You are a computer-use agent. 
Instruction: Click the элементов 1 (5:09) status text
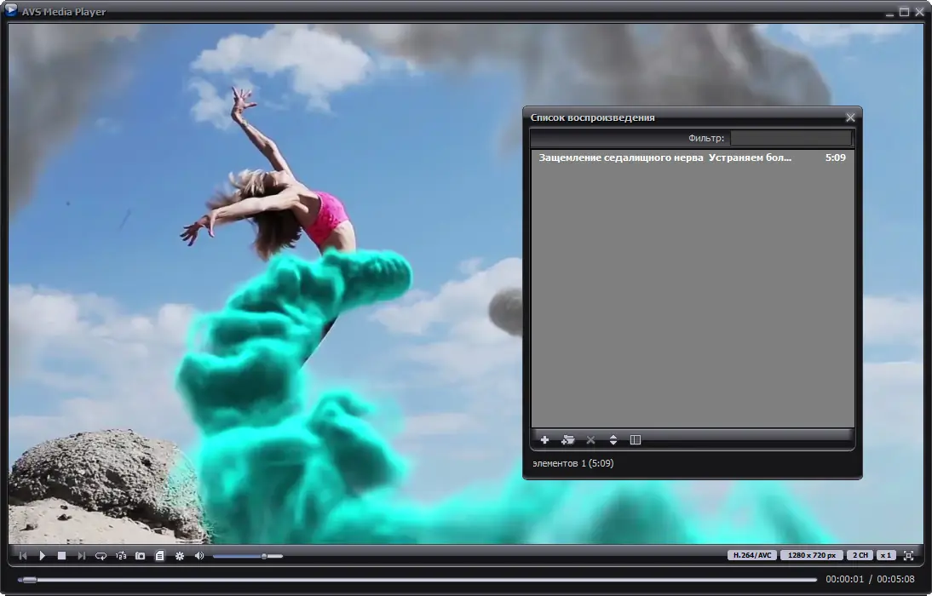[x=573, y=463]
